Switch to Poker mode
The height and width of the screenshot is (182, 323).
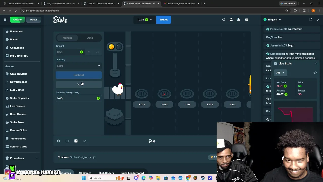coord(34,20)
